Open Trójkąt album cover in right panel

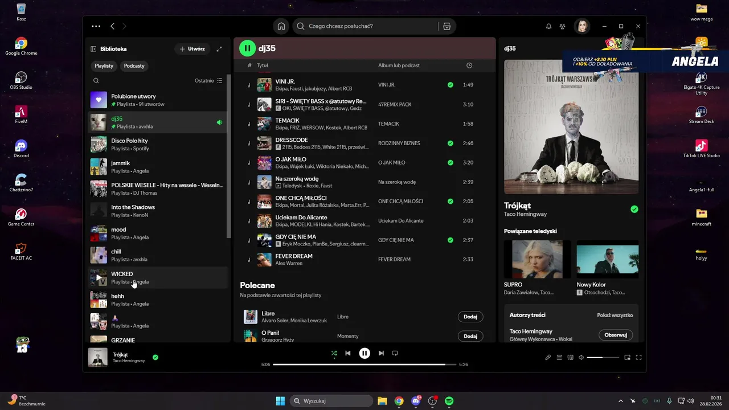(571, 127)
